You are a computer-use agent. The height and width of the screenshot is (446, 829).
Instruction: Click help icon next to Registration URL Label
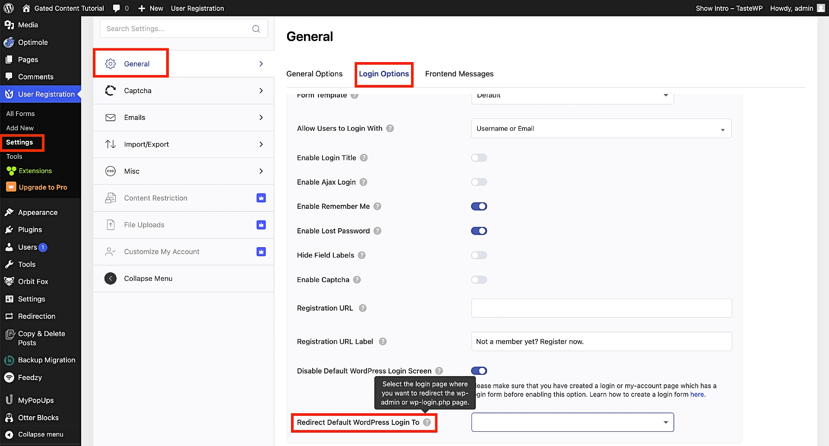383,342
